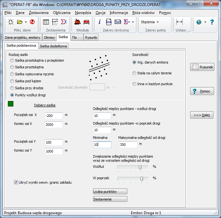The height and width of the screenshot is (218, 221).
Task: Switch to the 'Siatka dodatkowa' tab
Action: pos(53,46)
